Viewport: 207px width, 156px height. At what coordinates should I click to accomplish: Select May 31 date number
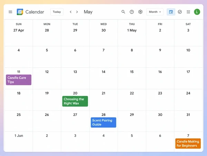(x=188, y=115)
